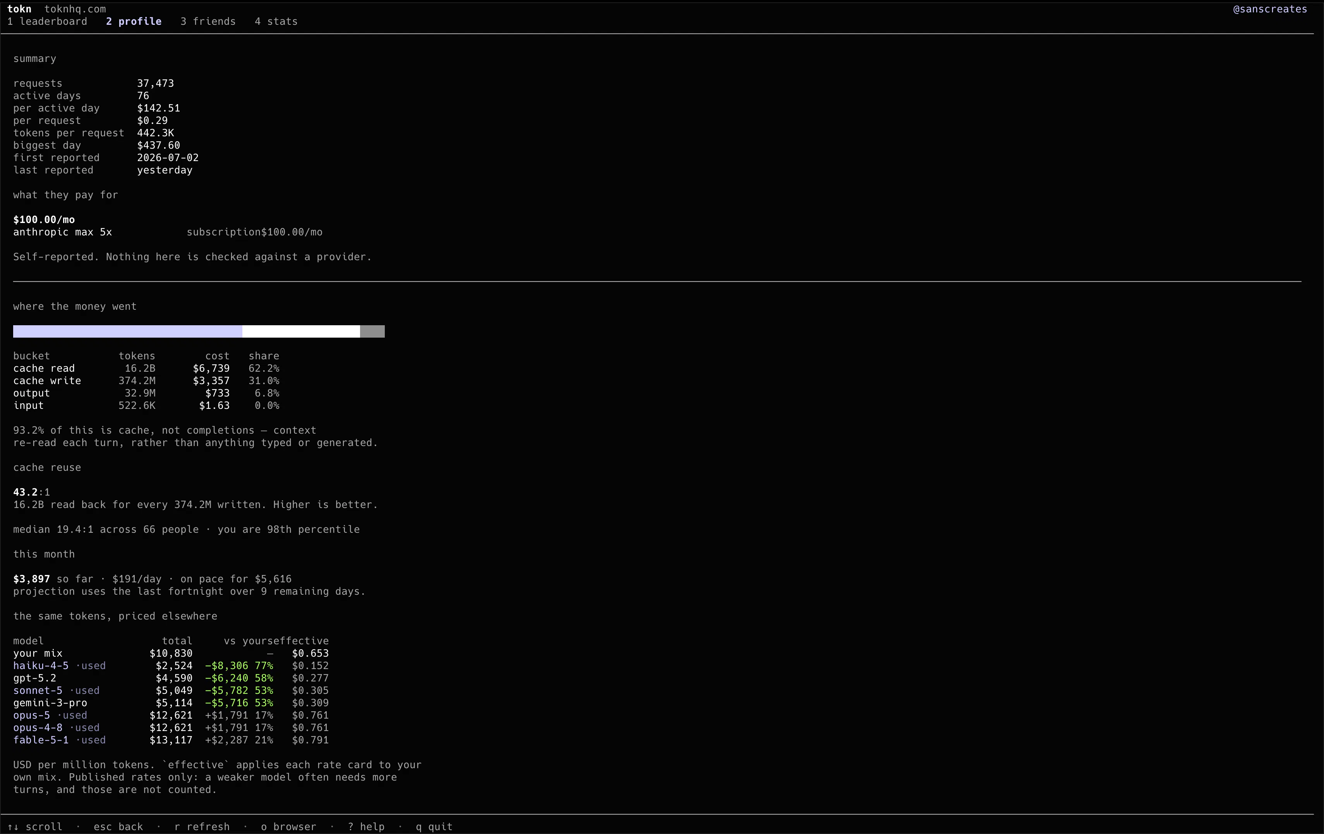The width and height of the screenshot is (1324, 834).
Task: Select the cache write bucket row
Action: coord(146,381)
